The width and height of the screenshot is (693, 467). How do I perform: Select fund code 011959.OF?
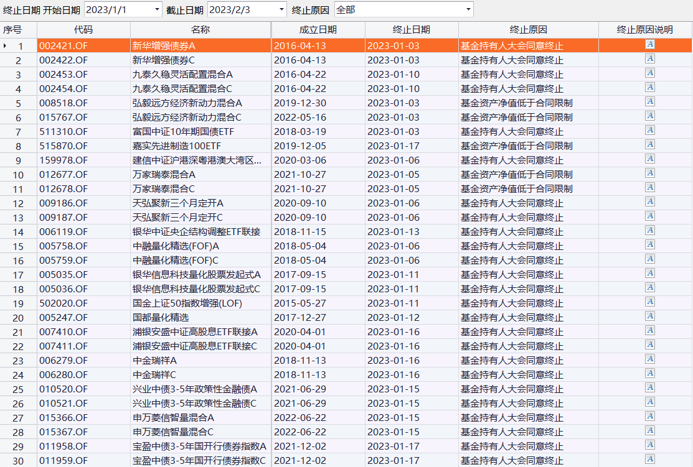tap(64, 460)
